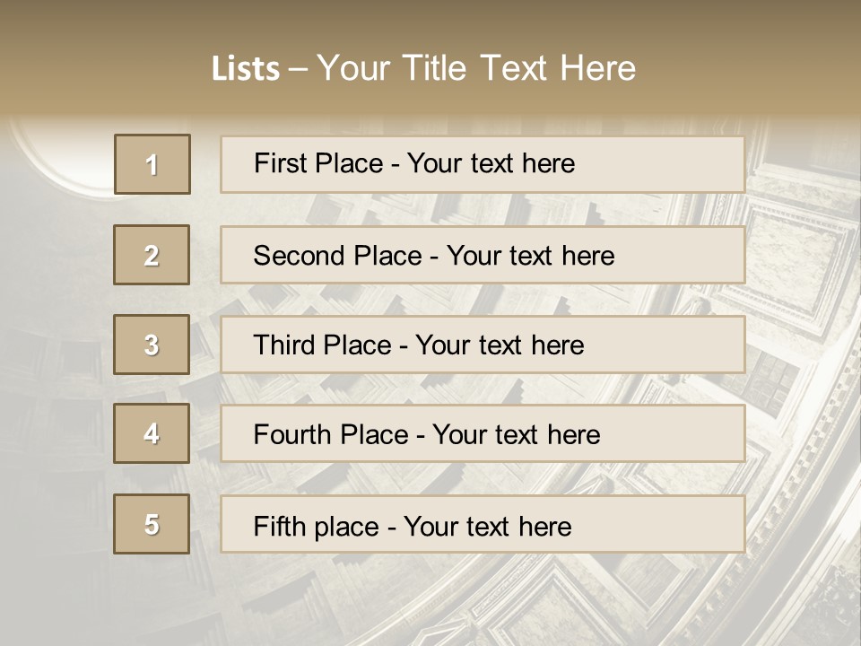Select the number 2 box
The image size is (861, 646).
pos(152,255)
